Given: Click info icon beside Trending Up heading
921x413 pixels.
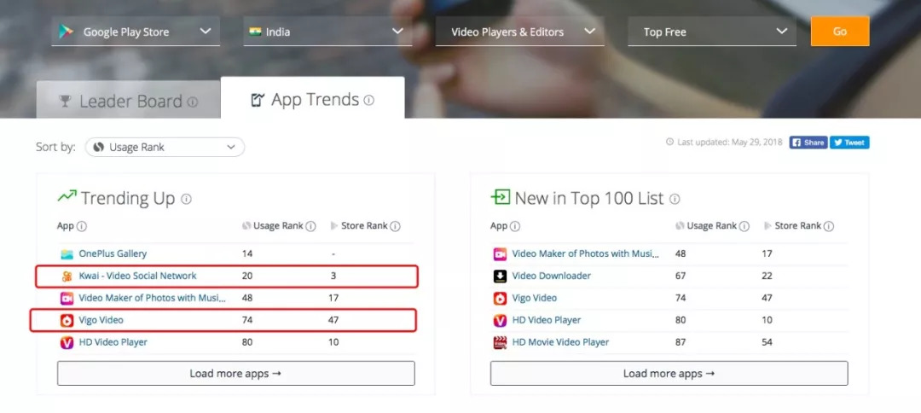Looking at the screenshot, I should 186,199.
